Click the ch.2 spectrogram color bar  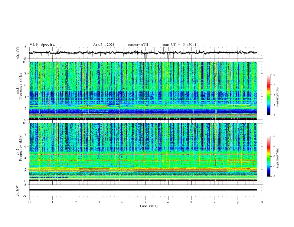tap(268, 156)
